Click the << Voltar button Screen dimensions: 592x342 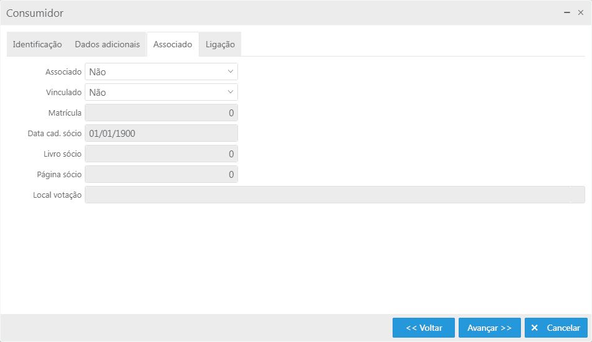point(424,328)
